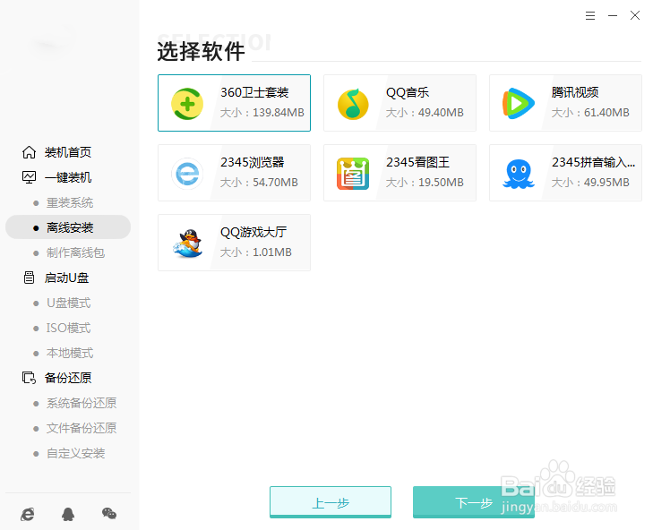The width and height of the screenshot is (653, 530).
Task: Click the 大小：49.95MB size label
Action: [x=590, y=183]
